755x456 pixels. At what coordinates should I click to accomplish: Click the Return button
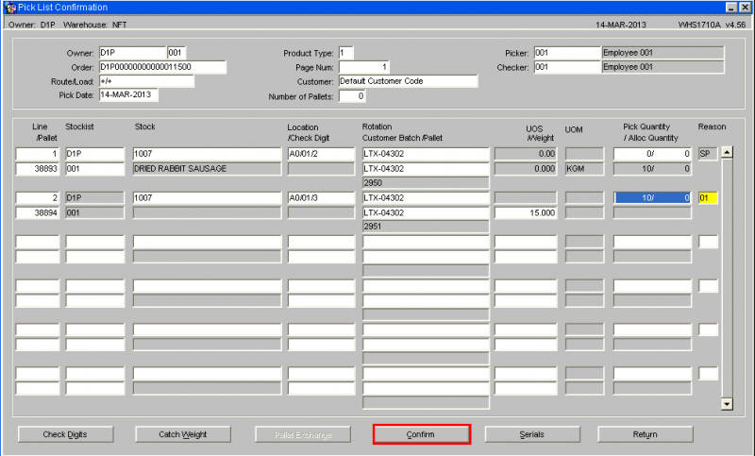[x=646, y=434]
